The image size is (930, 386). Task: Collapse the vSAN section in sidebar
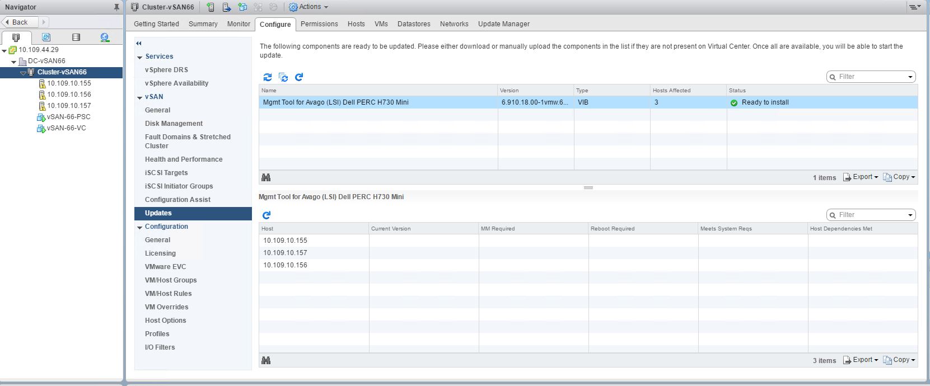(140, 97)
